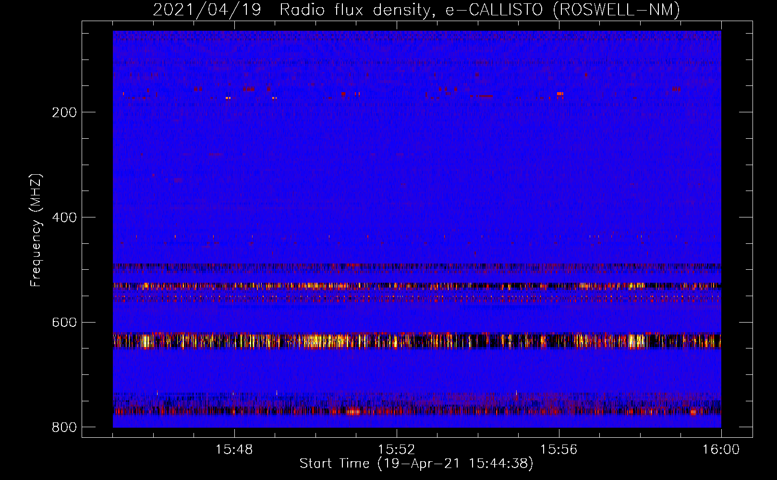Click the 800 frequency tick label

tap(64, 427)
